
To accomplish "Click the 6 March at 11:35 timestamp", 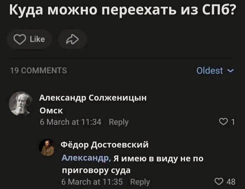I will pyautogui.click(x=92, y=181).
